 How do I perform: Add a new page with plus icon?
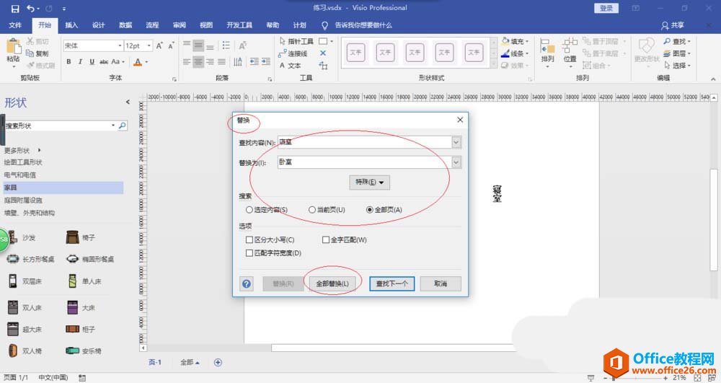point(218,362)
